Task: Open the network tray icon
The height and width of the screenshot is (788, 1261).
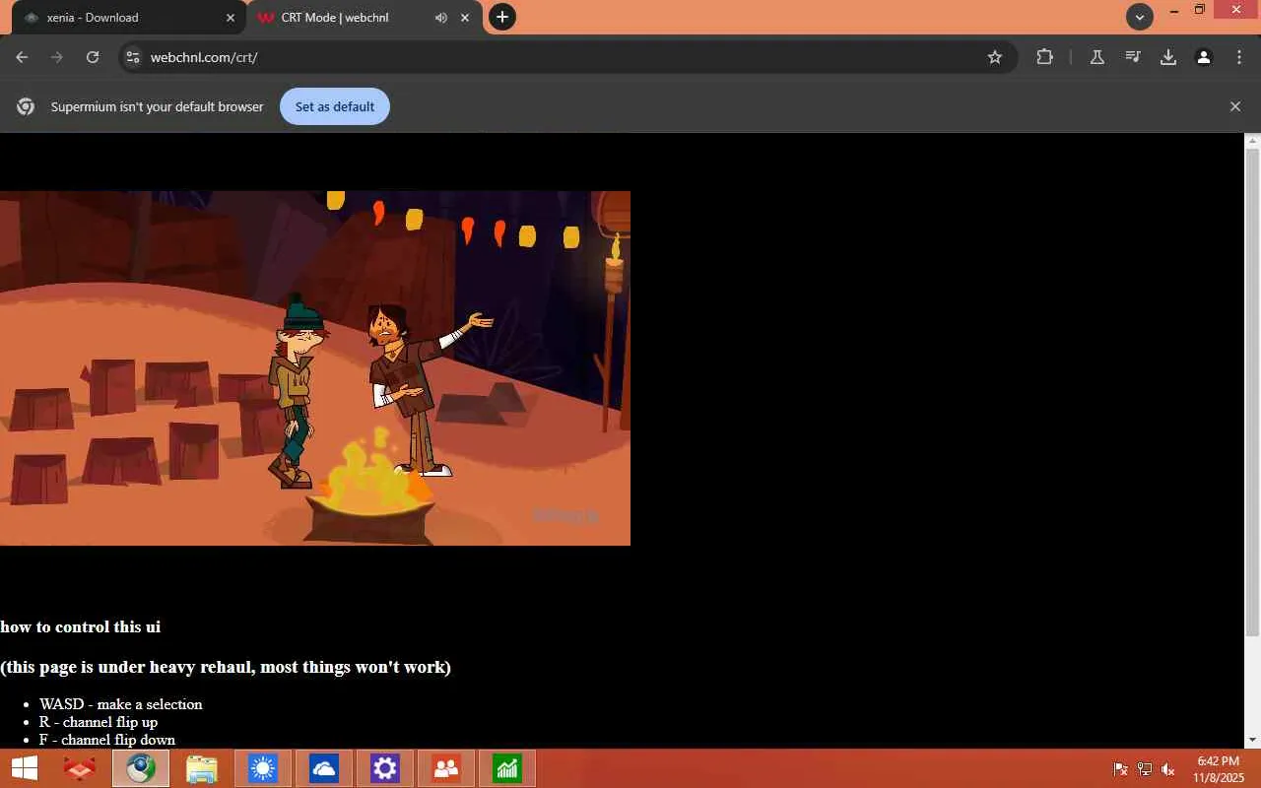Action: pyautogui.click(x=1145, y=769)
